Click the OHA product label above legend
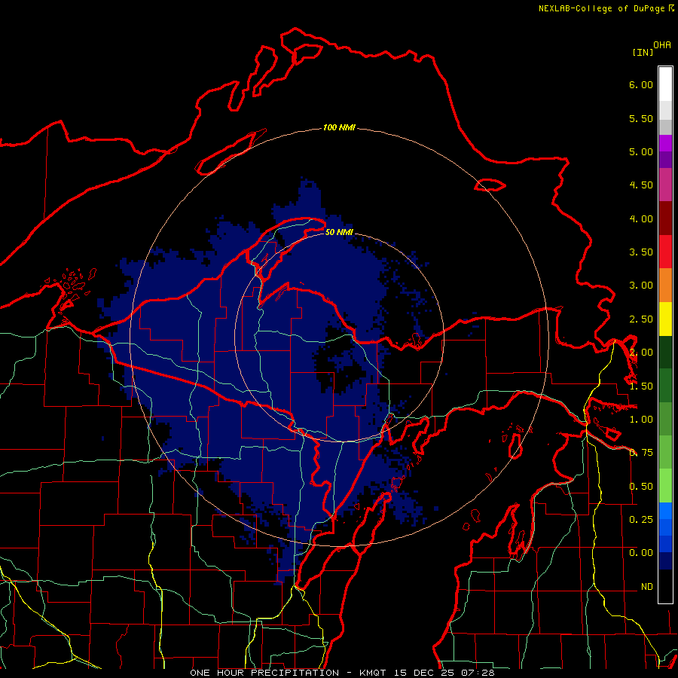 (662, 45)
